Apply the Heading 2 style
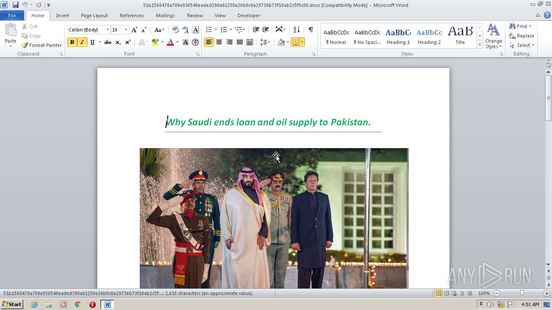This screenshot has height=310, width=552. 429,36
